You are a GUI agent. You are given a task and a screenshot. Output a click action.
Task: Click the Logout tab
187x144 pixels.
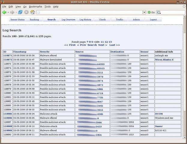pos(153,20)
